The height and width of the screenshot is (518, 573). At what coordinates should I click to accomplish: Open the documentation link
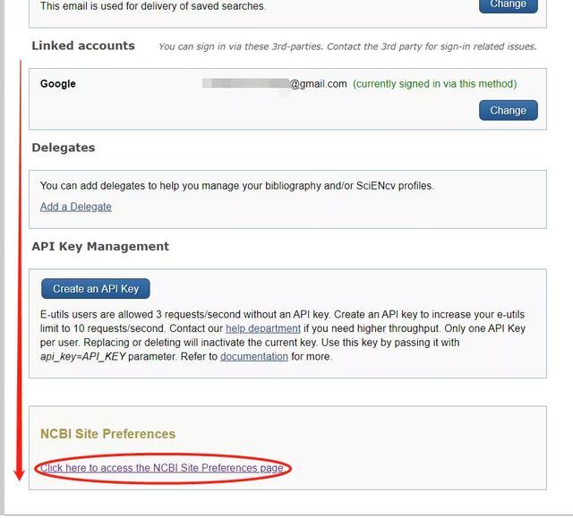pos(254,357)
